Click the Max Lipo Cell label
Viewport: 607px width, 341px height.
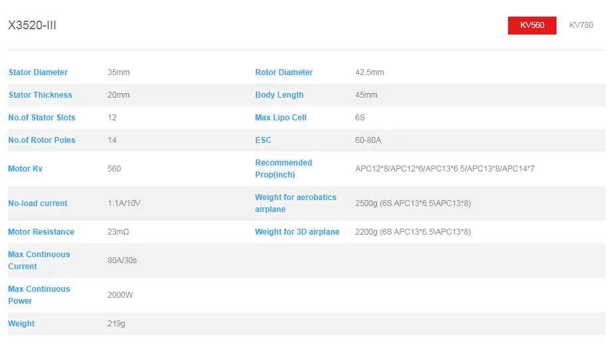[x=280, y=118]
